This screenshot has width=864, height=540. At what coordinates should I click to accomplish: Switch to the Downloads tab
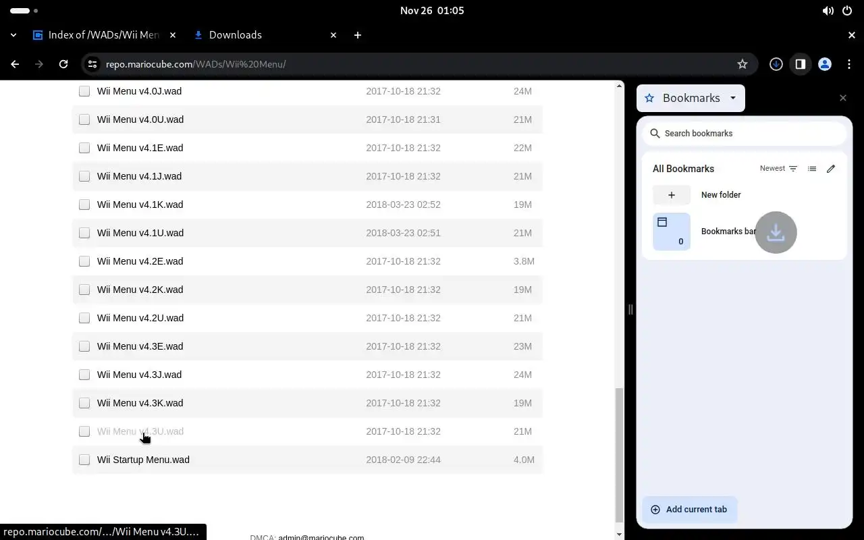coord(265,35)
